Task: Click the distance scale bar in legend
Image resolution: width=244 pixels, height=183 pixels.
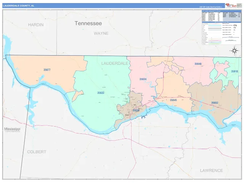Action: 231,37
